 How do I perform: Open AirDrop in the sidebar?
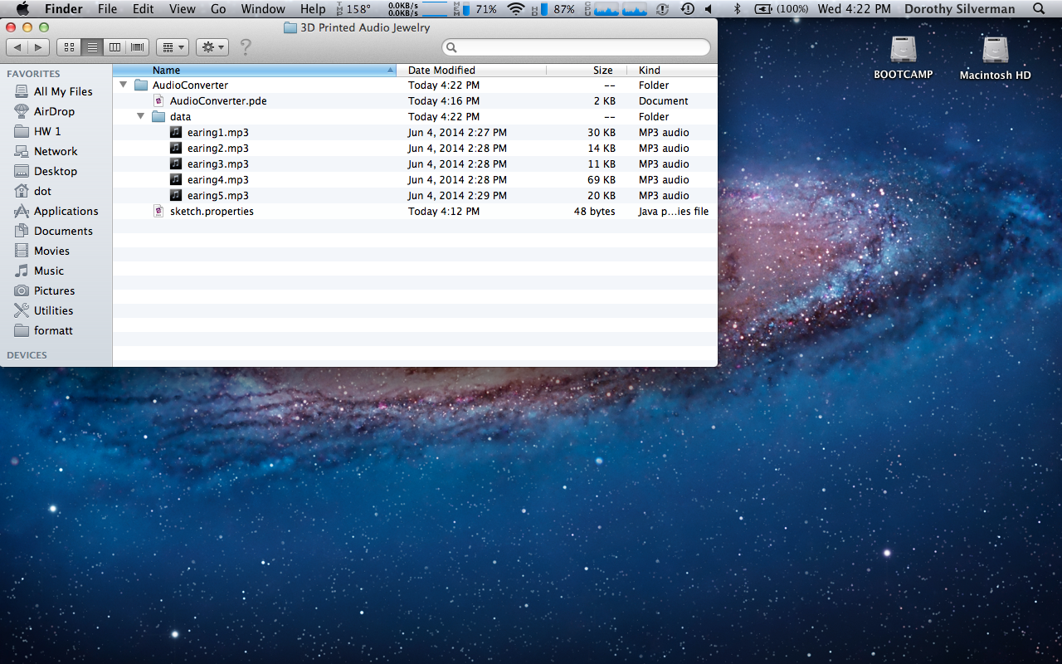[x=45, y=111]
